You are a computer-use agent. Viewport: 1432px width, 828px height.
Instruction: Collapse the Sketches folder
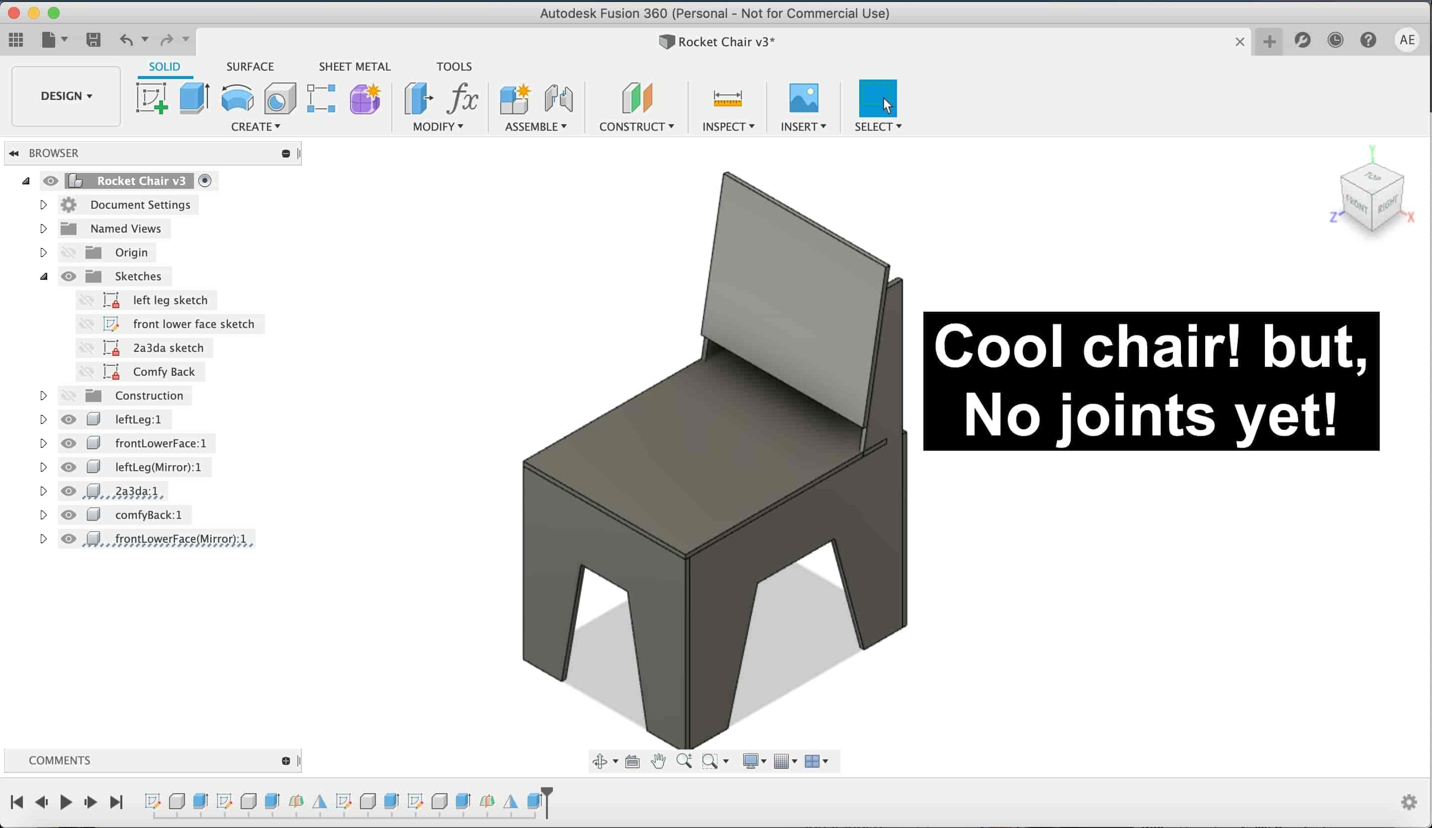(x=43, y=276)
